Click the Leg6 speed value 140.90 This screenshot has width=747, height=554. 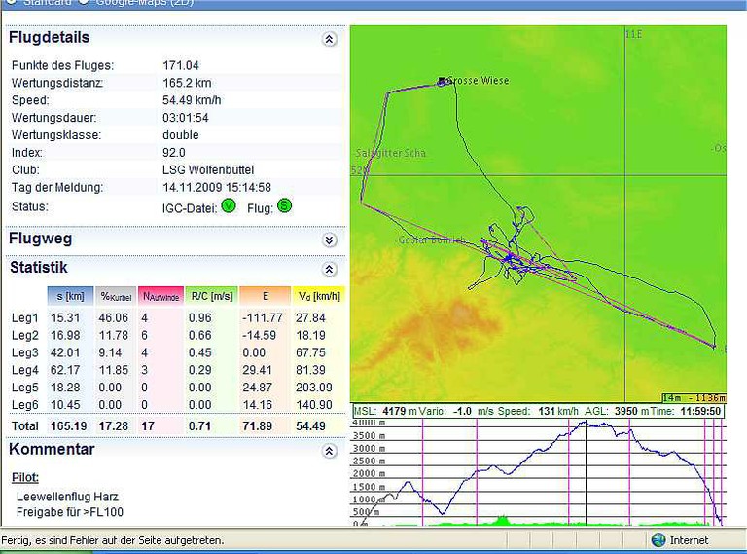[x=314, y=405]
